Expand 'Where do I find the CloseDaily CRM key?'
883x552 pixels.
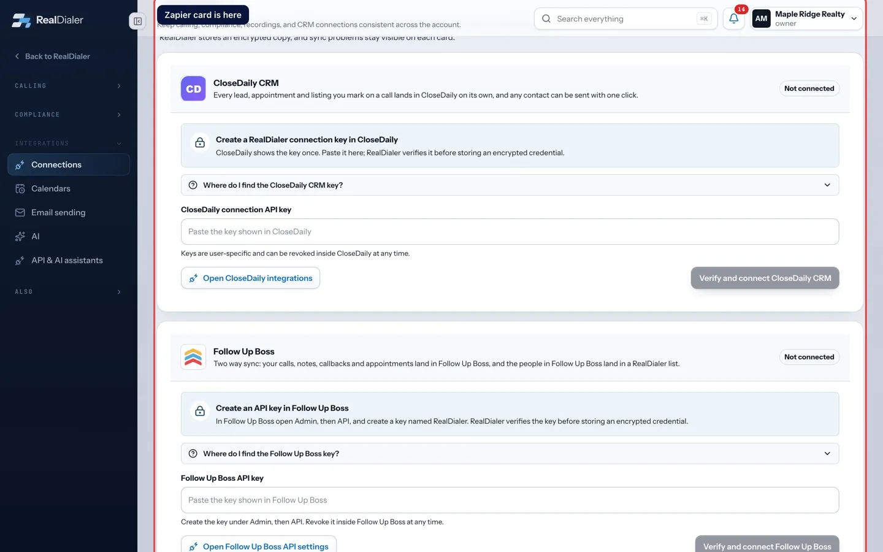[510, 185]
